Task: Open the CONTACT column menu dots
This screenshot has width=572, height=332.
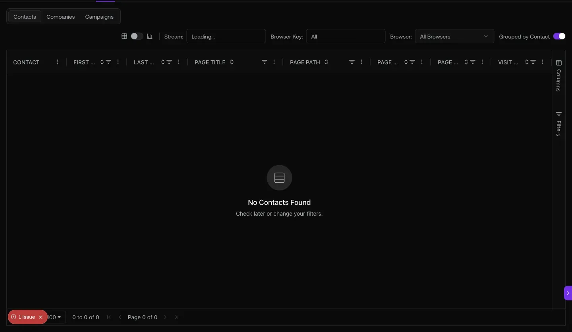Action: [x=58, y=62]
